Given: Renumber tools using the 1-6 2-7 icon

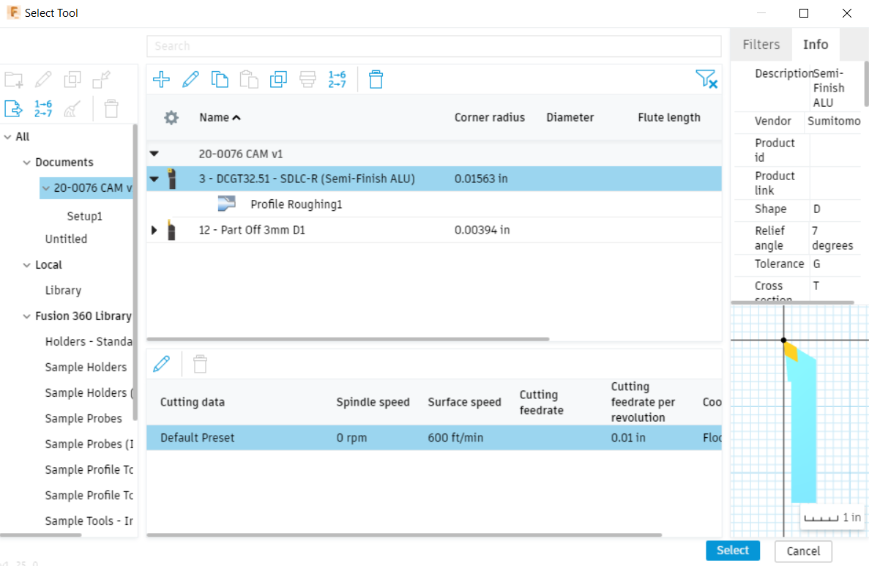Looking at the screenshot, I should point(337,79).
